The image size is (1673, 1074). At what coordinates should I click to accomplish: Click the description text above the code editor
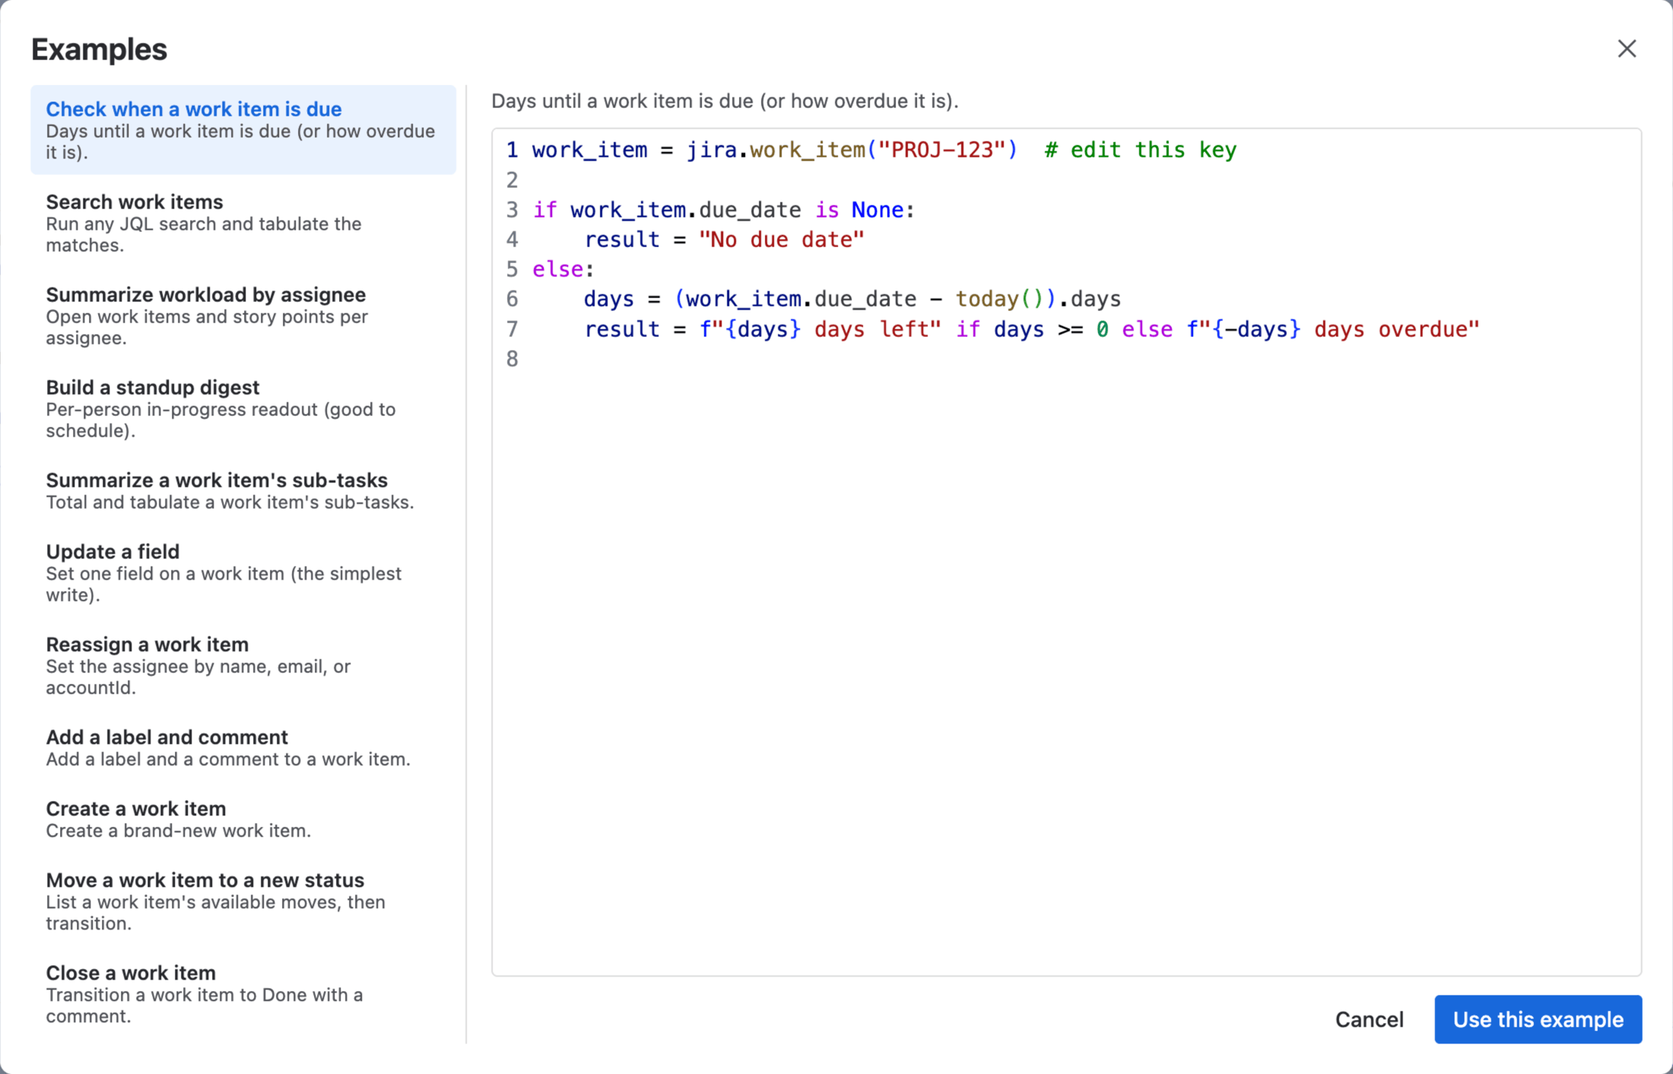tap(724, 101)
